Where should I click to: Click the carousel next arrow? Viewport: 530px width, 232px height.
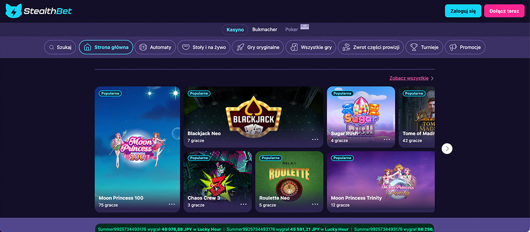point(447,148)
